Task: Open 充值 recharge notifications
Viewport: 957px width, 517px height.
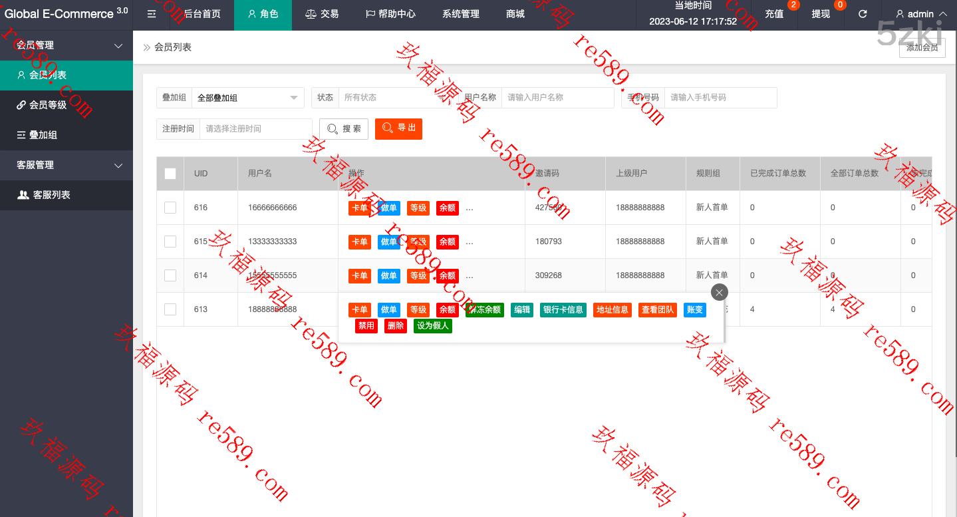Action: coord(774,14)
